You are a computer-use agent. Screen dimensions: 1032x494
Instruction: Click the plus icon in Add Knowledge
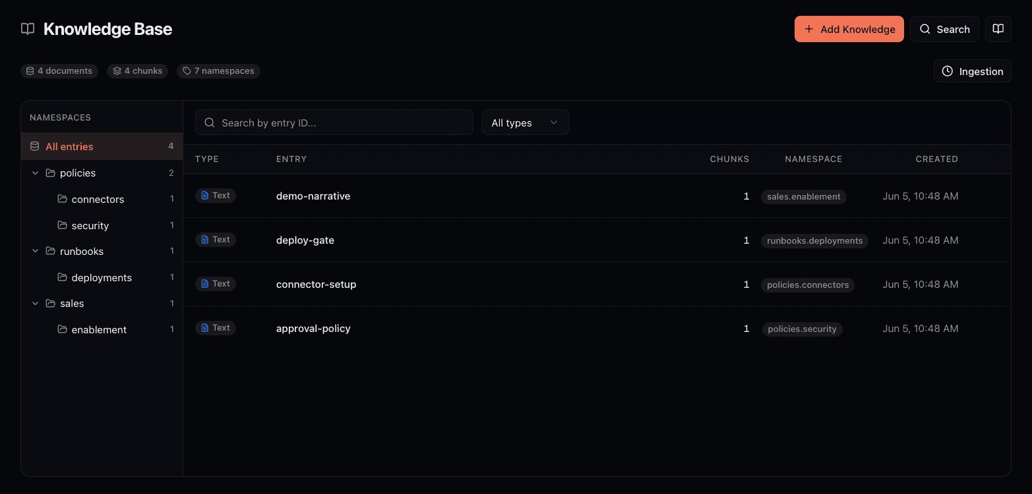point(809,29)
